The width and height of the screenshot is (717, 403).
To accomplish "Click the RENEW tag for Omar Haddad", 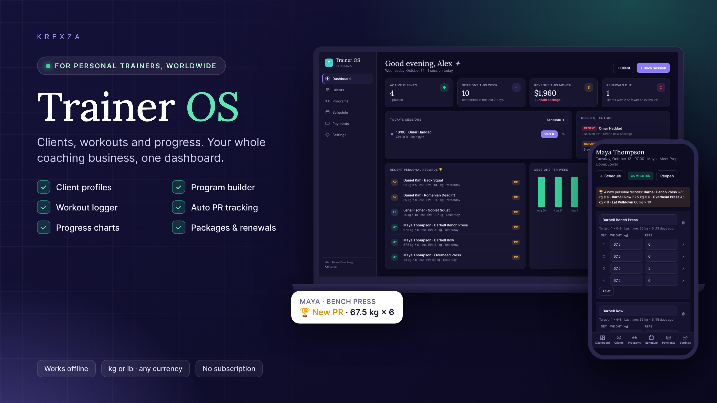I will [x=589, y=128].
